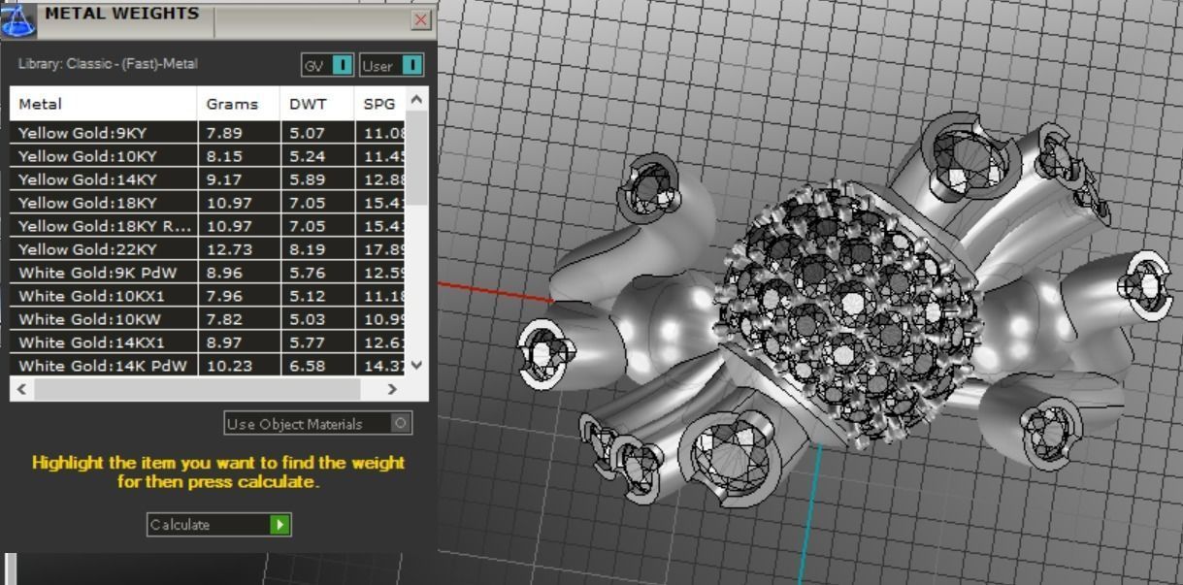Click the 5.07 DWT value
The image size is (1183, 585).
coord(307,133)
